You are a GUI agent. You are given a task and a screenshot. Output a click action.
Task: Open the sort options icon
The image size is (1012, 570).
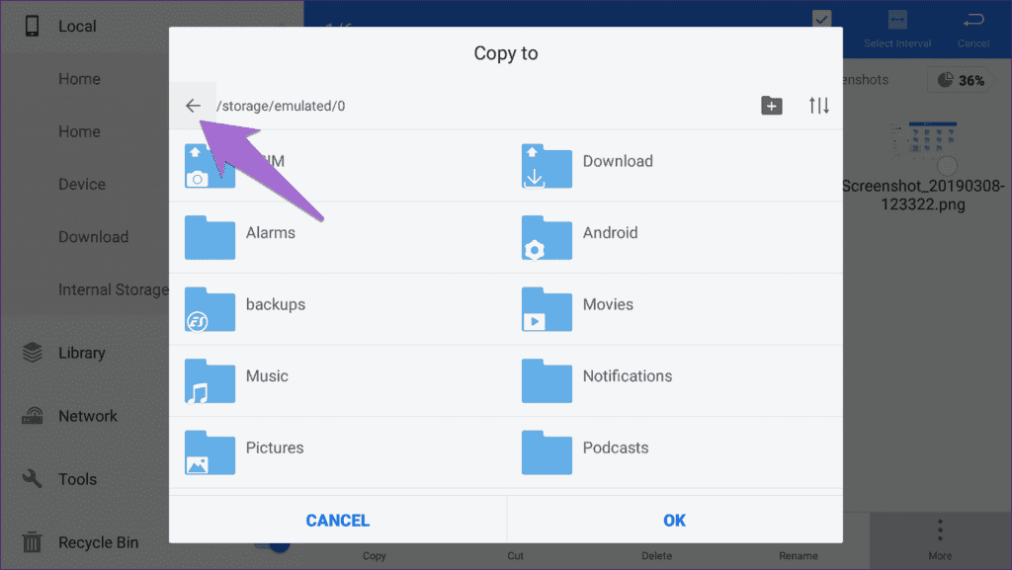pyautogui.click(x=818, y=105)
